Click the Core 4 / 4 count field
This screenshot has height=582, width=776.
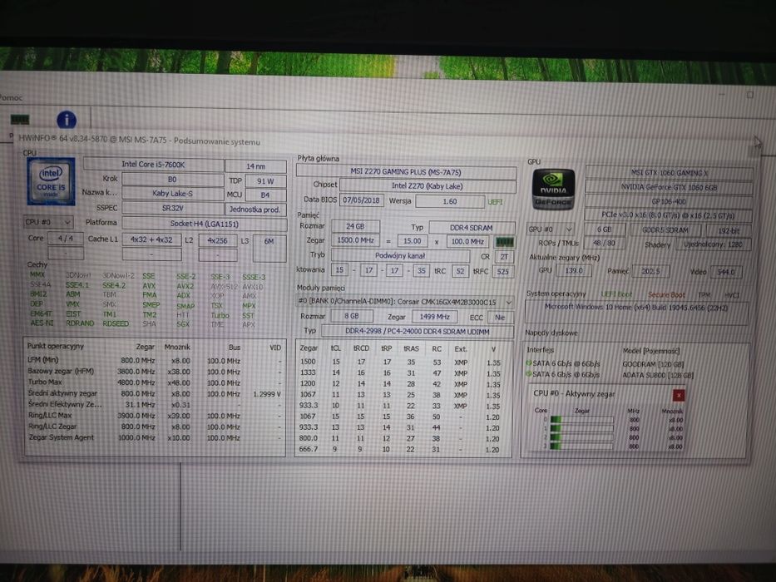[66, 239]
